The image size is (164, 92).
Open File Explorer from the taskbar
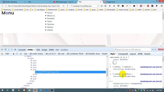point(30,90)
